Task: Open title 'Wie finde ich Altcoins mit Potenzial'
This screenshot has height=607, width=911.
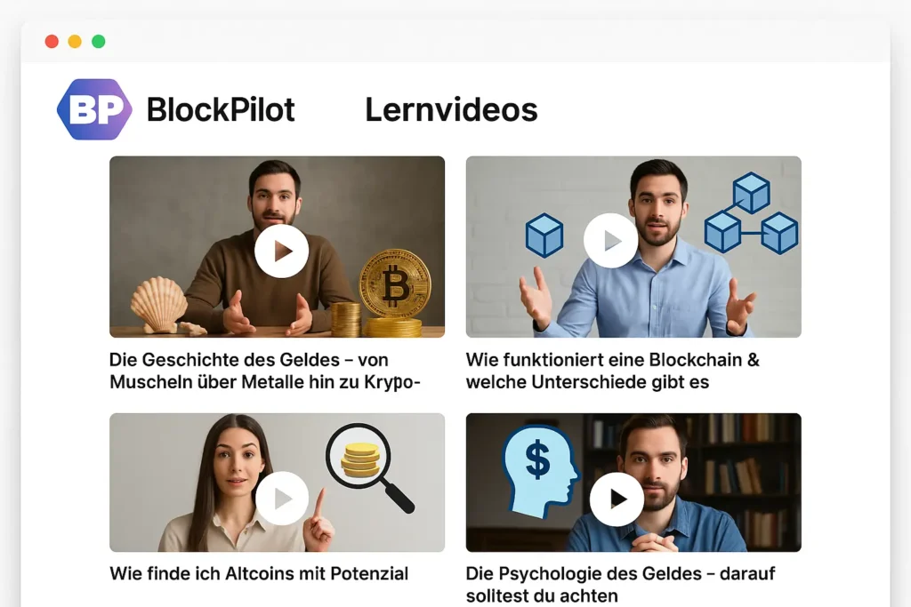Action: tap(259, 573)
